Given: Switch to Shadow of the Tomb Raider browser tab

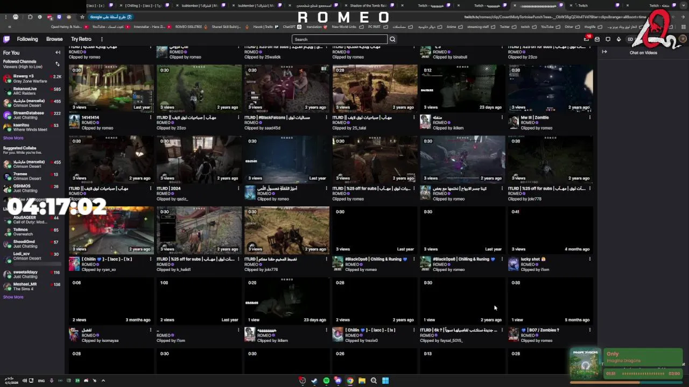Looking at the screenshot, I should pos(369,5).
